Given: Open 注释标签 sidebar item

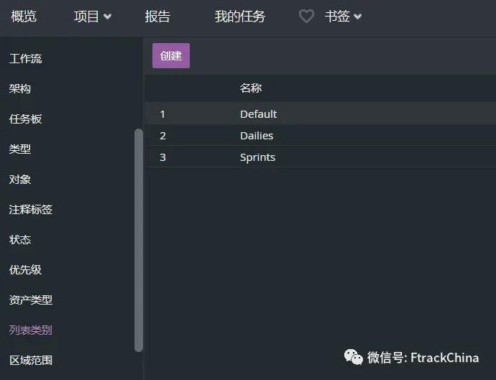Looking at the screenshot, I should click(x=31, y=209).
